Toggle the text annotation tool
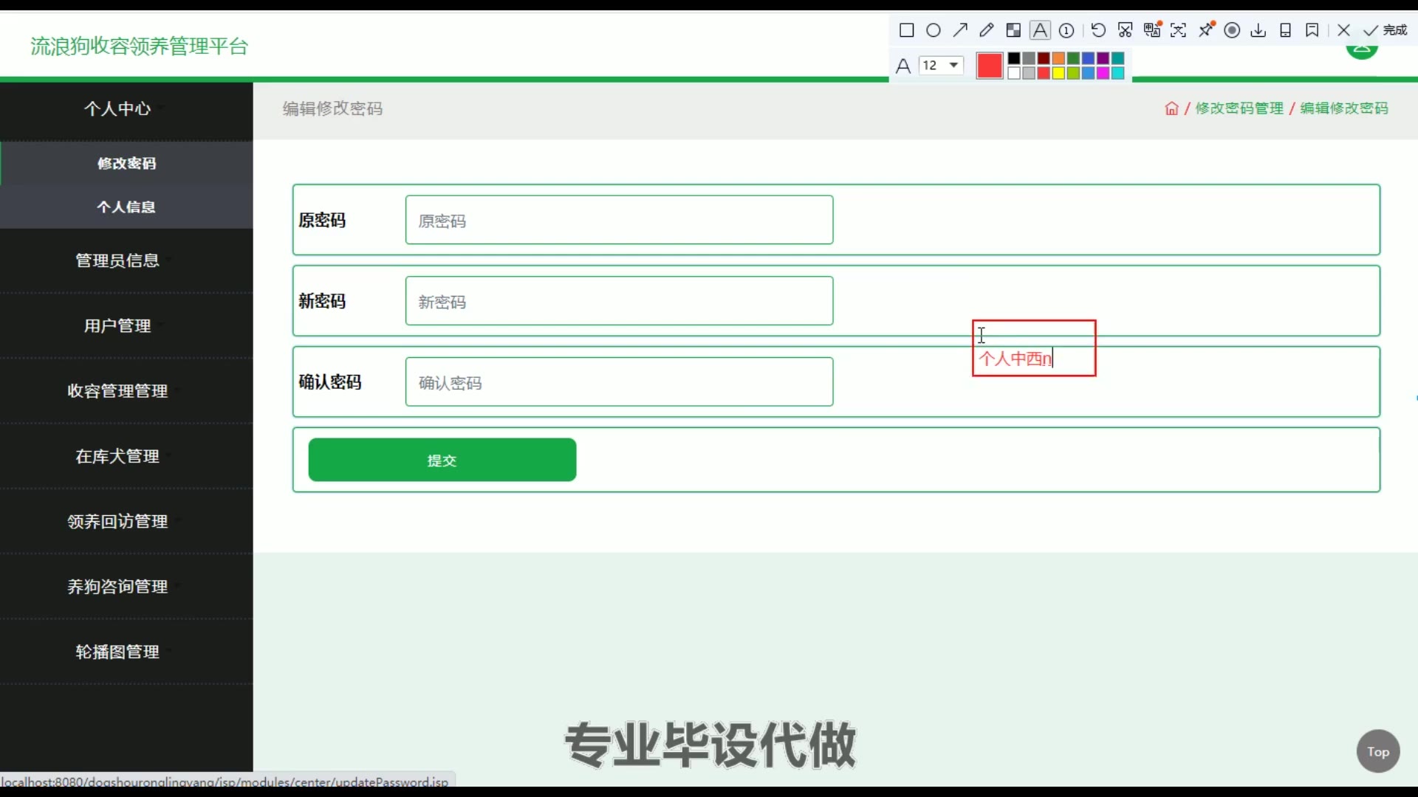This screenshot has height=797, width=1418. 1040,30
